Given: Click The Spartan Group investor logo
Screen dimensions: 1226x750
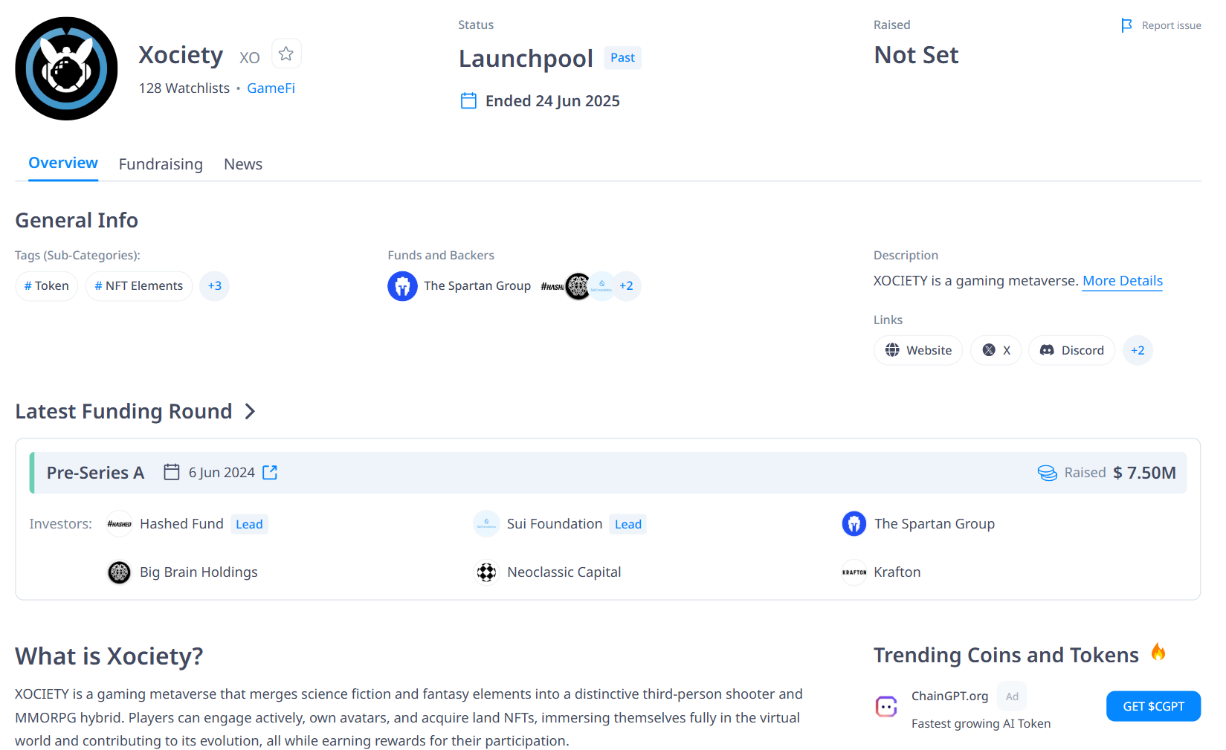Looking at the screenshot, I should coord(854,524).
